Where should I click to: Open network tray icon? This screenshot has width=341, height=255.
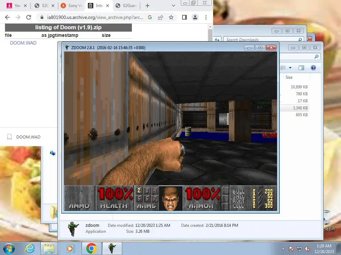click(299, 249)
